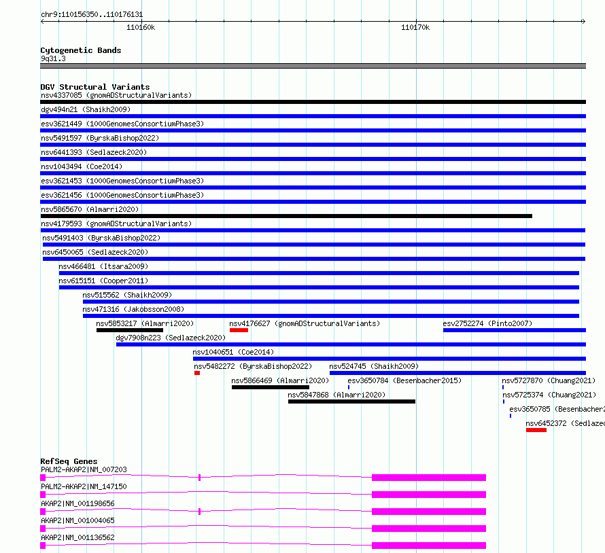Click AKAP2 NM_001004065 transcript label
605x553 pixels.
(x=77, y=520)
